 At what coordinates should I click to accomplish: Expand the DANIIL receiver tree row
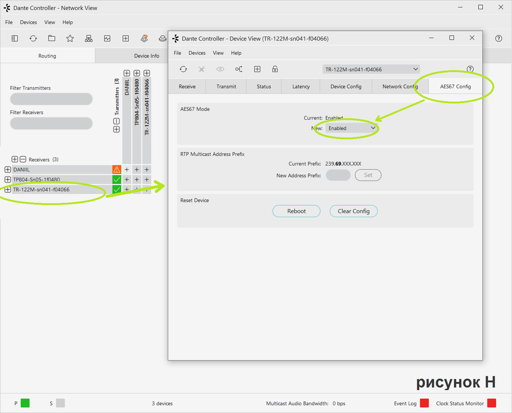(x=8, y=170)
